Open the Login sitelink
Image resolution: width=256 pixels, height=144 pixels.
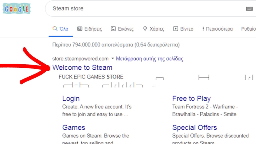pyautogui.click(x=71, y=98)
